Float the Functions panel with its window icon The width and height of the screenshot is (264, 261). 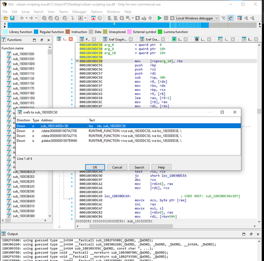(x=42, y=40)
